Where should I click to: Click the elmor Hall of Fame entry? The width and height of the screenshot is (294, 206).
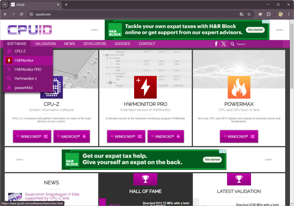(114, 204)
